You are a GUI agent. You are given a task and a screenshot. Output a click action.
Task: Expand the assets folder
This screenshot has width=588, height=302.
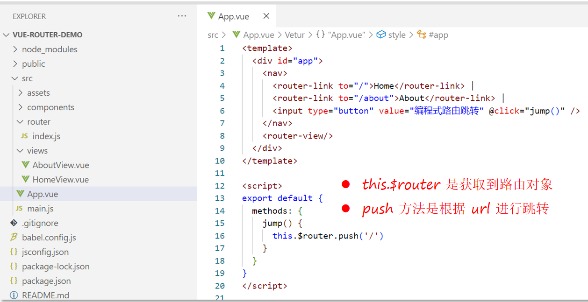(21, 93)
